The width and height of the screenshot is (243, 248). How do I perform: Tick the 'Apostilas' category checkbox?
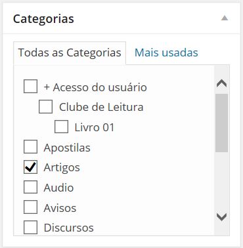(30, 147)
